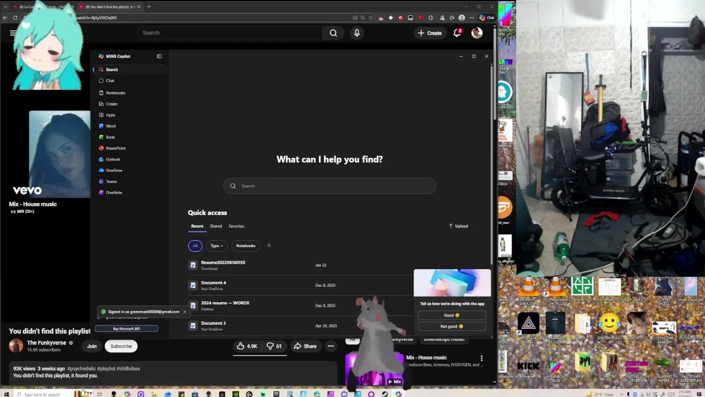
Task: Open Document 3 in recent files
Action: [x=300, y=325]
